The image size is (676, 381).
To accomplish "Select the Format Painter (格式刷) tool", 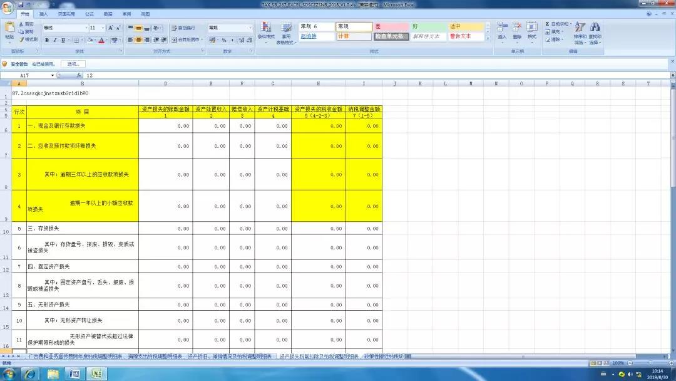I will click(28, 39).
